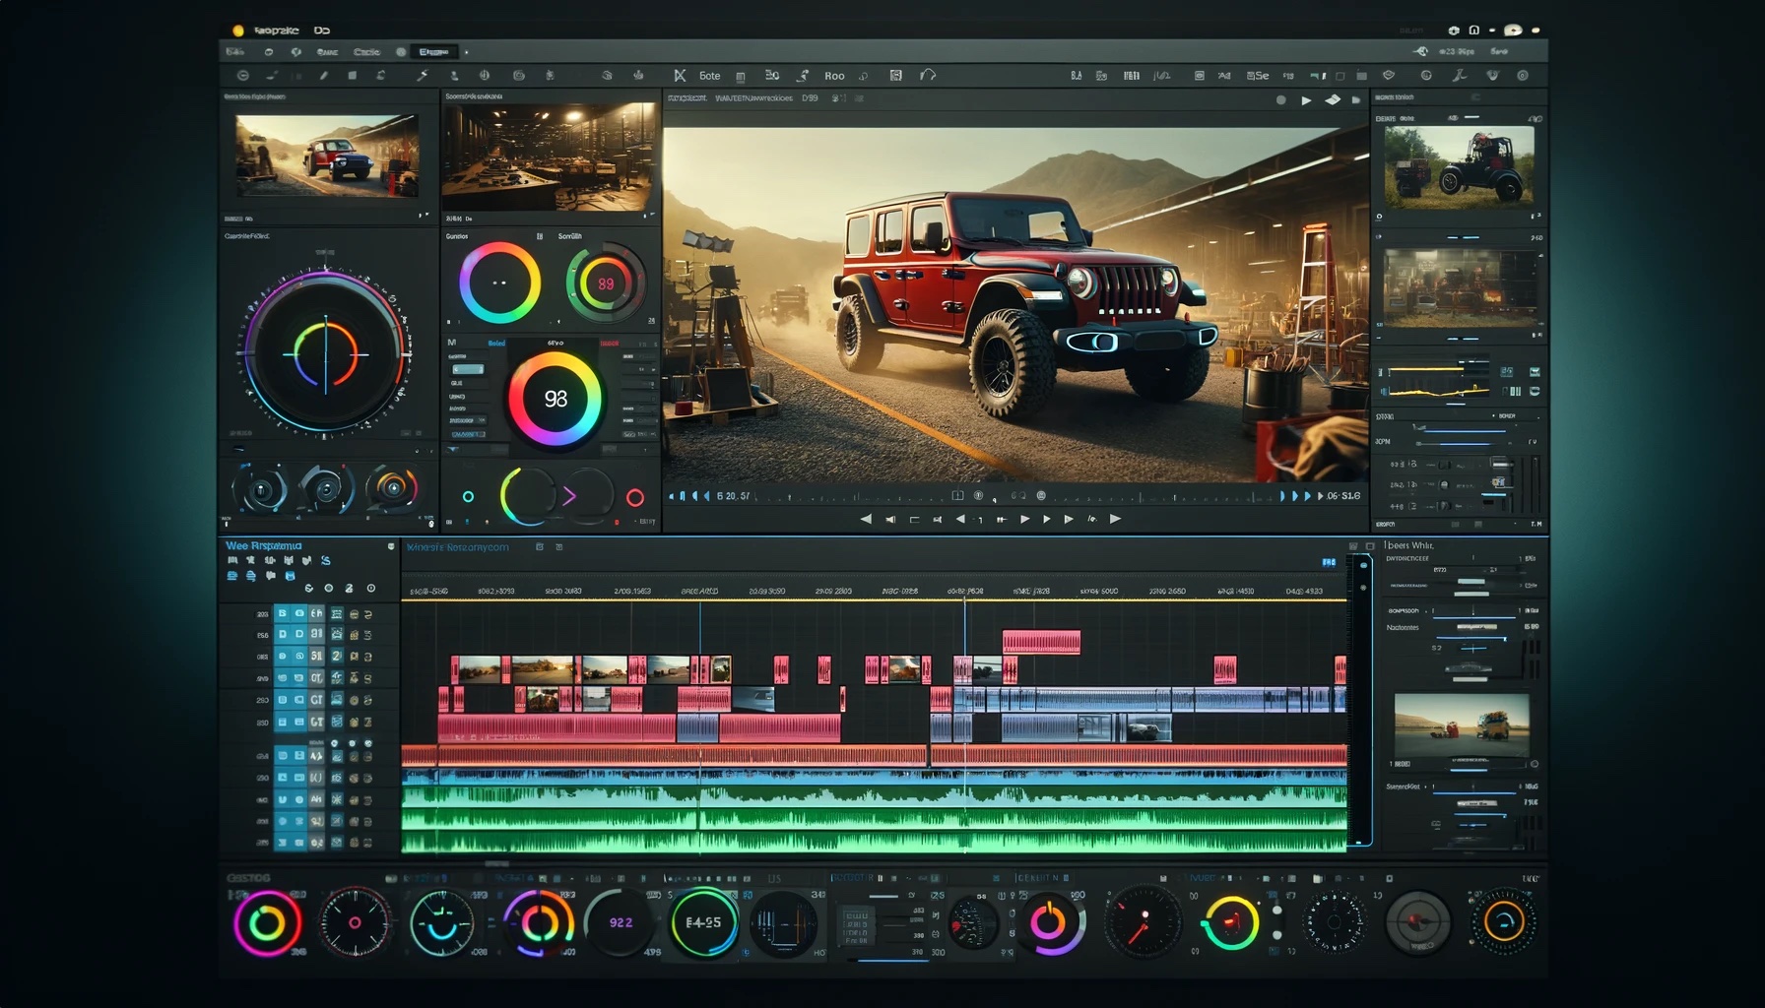This screenshot has width=1765, height=1008.
Task: Click the layered stack icon above the viewer
Action: pyautogui.click(x=1333, y=100)
